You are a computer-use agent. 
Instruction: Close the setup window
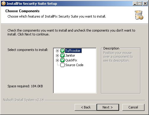point(145,4)
